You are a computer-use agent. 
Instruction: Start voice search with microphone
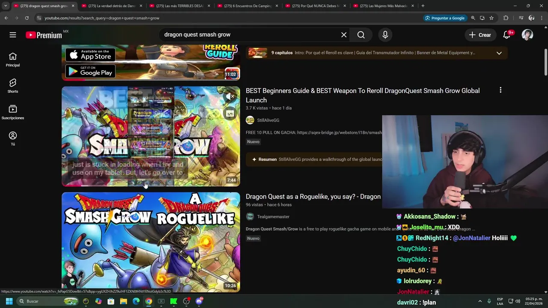(385, 35)
